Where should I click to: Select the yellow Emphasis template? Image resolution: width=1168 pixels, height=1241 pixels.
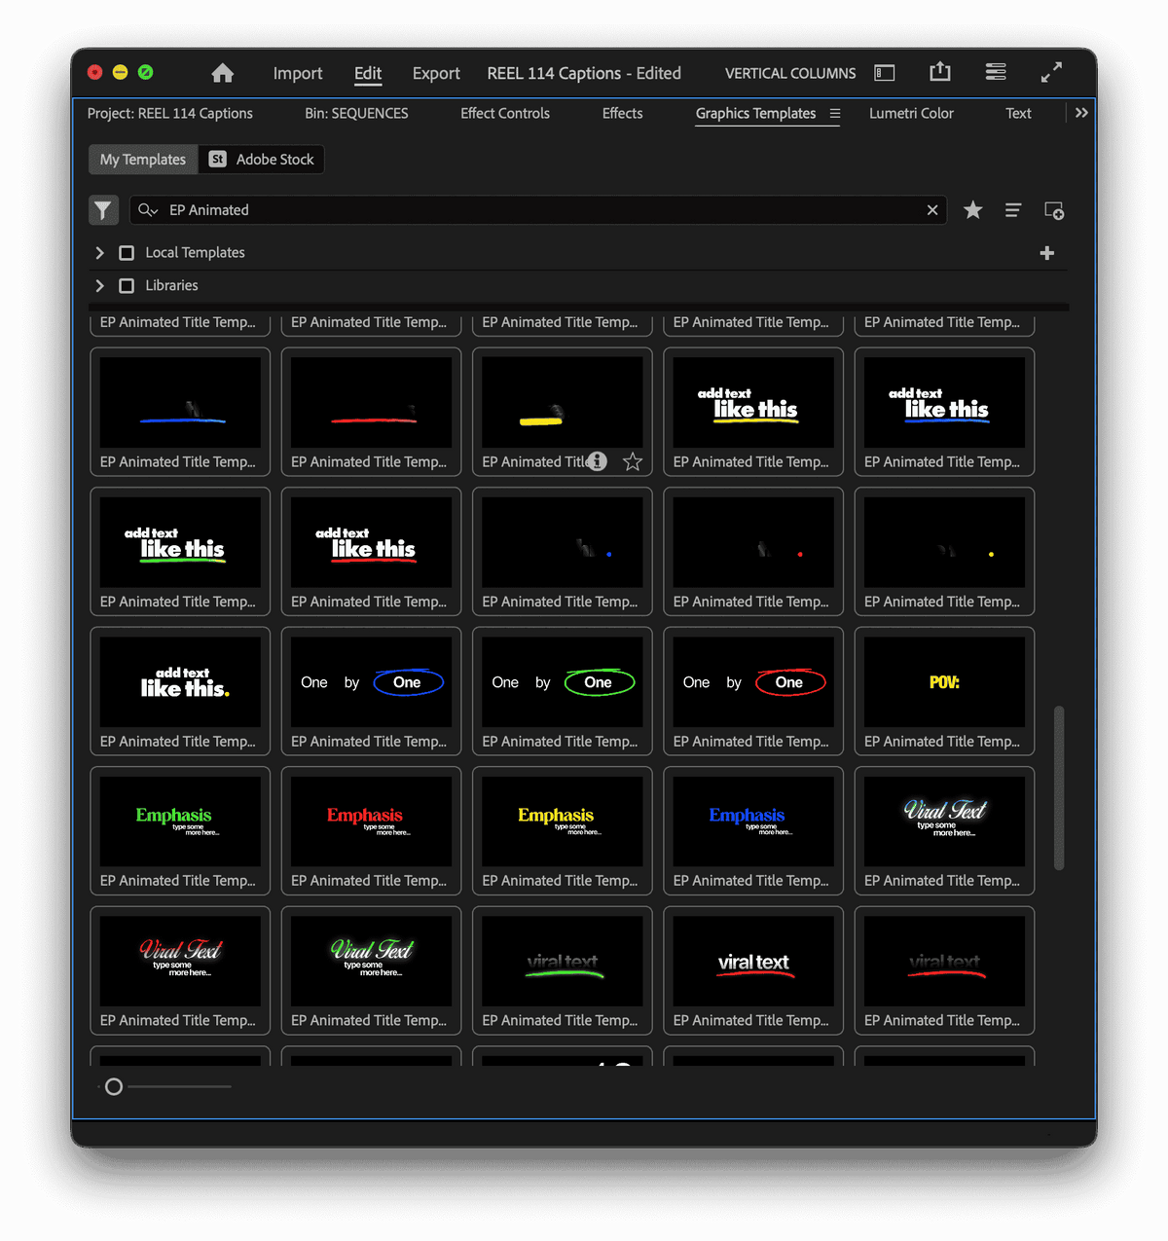pos(562,830)
